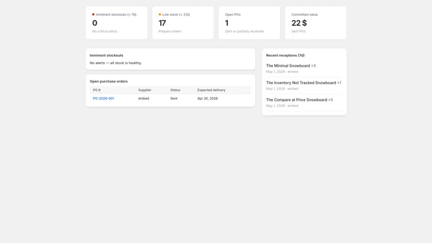Click the imminent stockouts count 0

[x=95, y=23]
